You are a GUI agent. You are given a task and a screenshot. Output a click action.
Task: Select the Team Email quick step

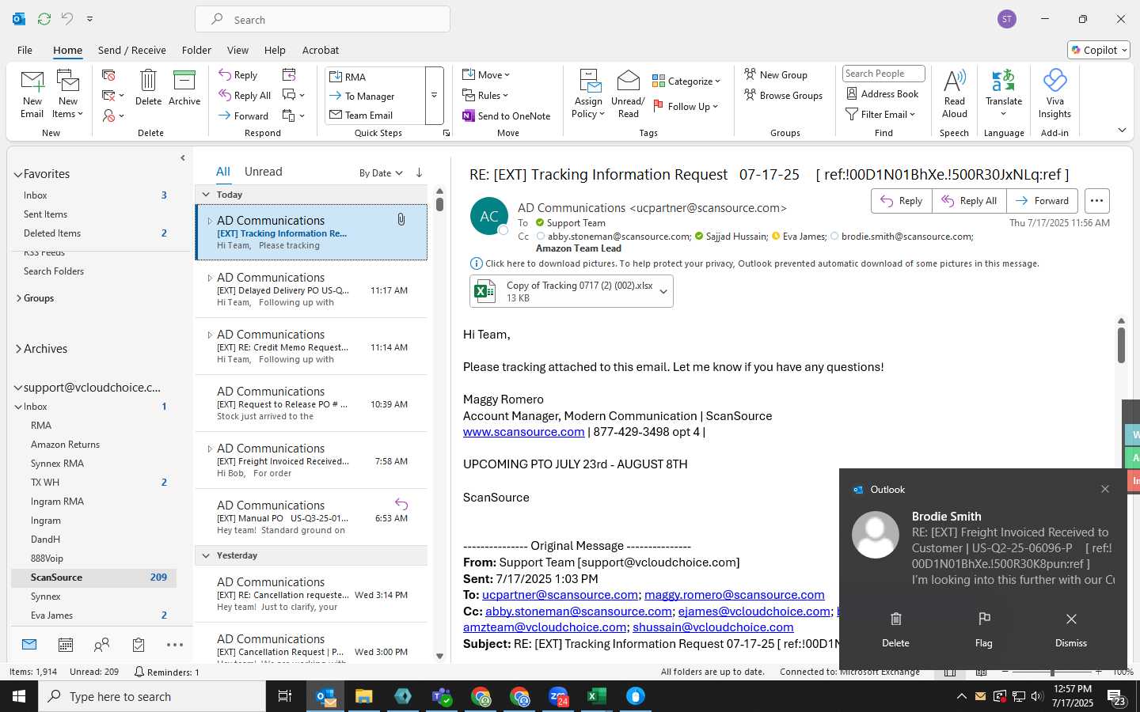coord(375,116)
